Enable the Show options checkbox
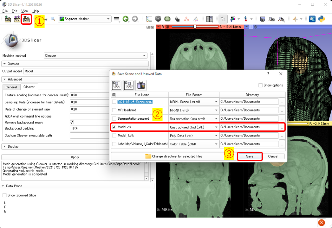This screenshot has width=332, height=228. (x=260, y=85)
